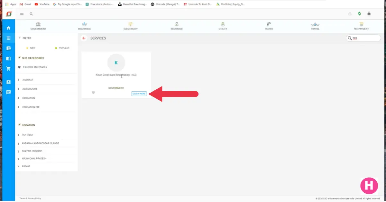Viewport: 386px width, 202px height.
Task: Open the chat icon at sidebar bottom
Action: pyautogui.click(x=8, y=92)
